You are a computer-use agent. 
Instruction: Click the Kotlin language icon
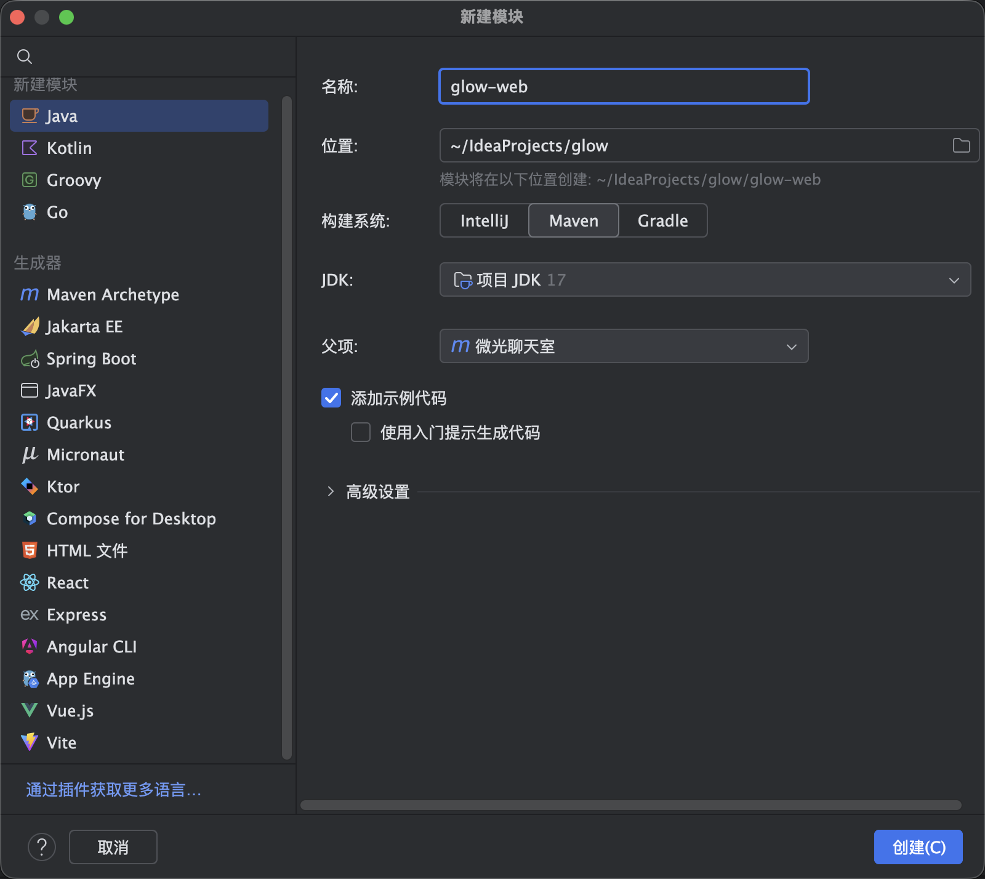[x=30, y=148]
